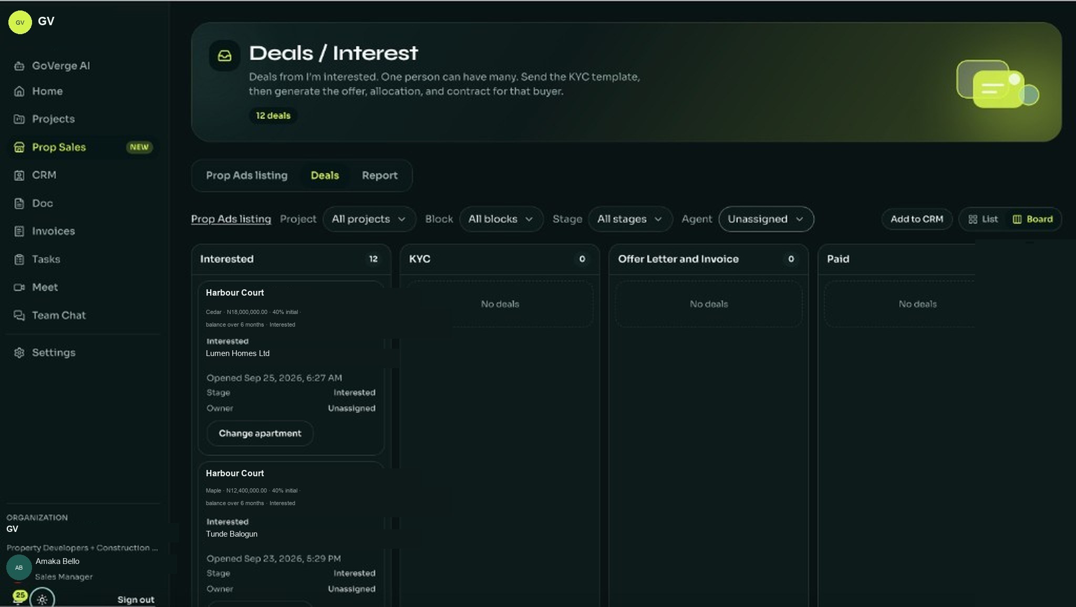Click the Offer Letter and Invoice column header

tap(708, 259)
